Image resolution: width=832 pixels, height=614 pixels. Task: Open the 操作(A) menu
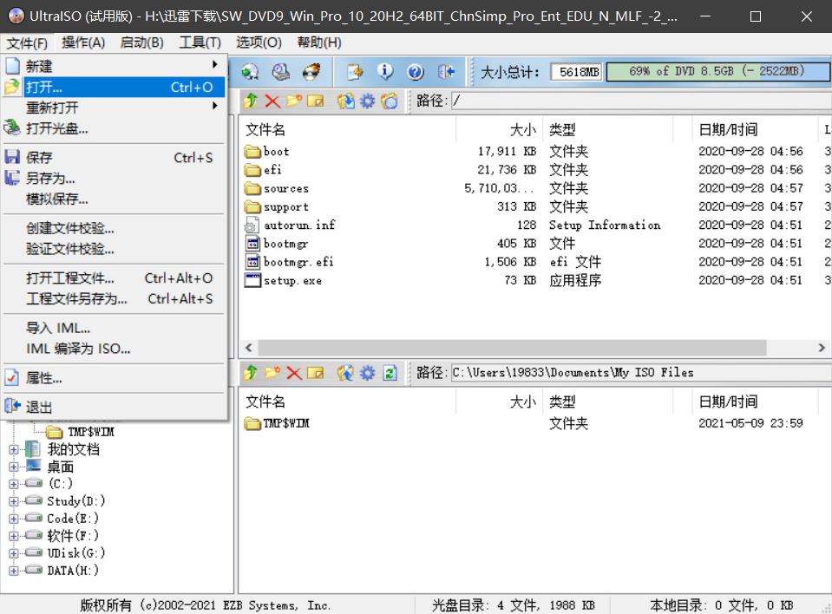click(83, 42)
